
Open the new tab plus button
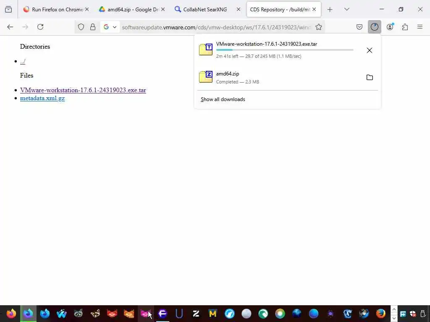[330, 10]
